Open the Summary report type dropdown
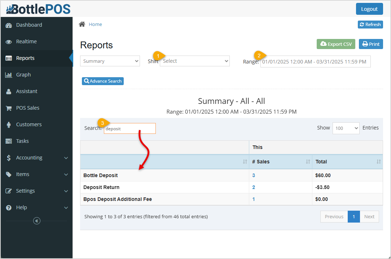 coord(110,61)
